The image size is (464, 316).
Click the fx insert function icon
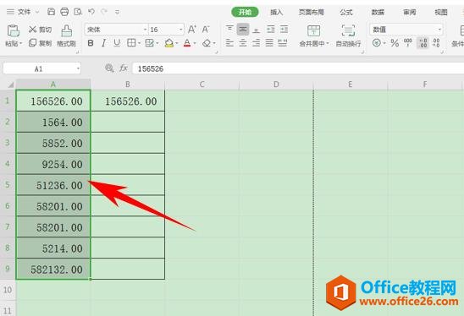[124, 68]
